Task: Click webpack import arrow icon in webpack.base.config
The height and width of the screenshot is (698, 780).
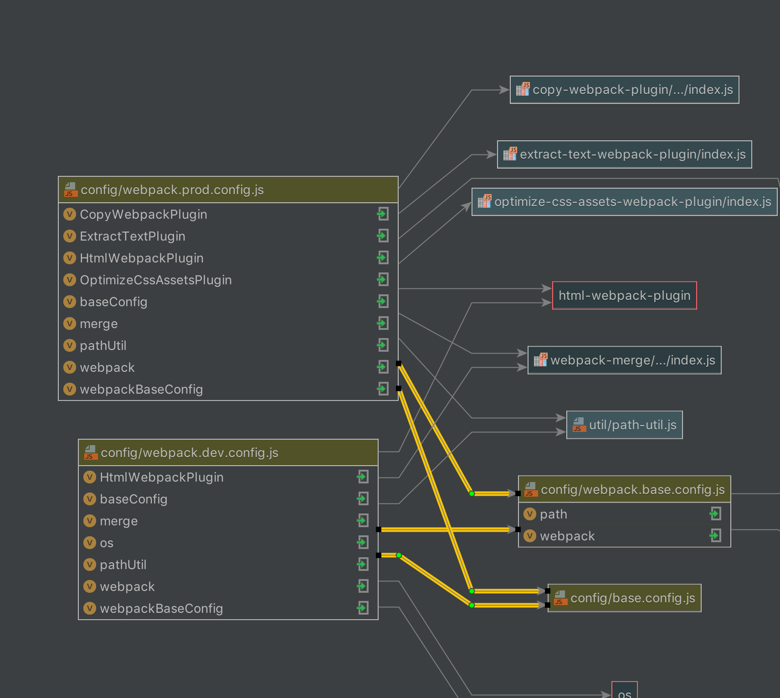Action: click(x=715, y=535)
